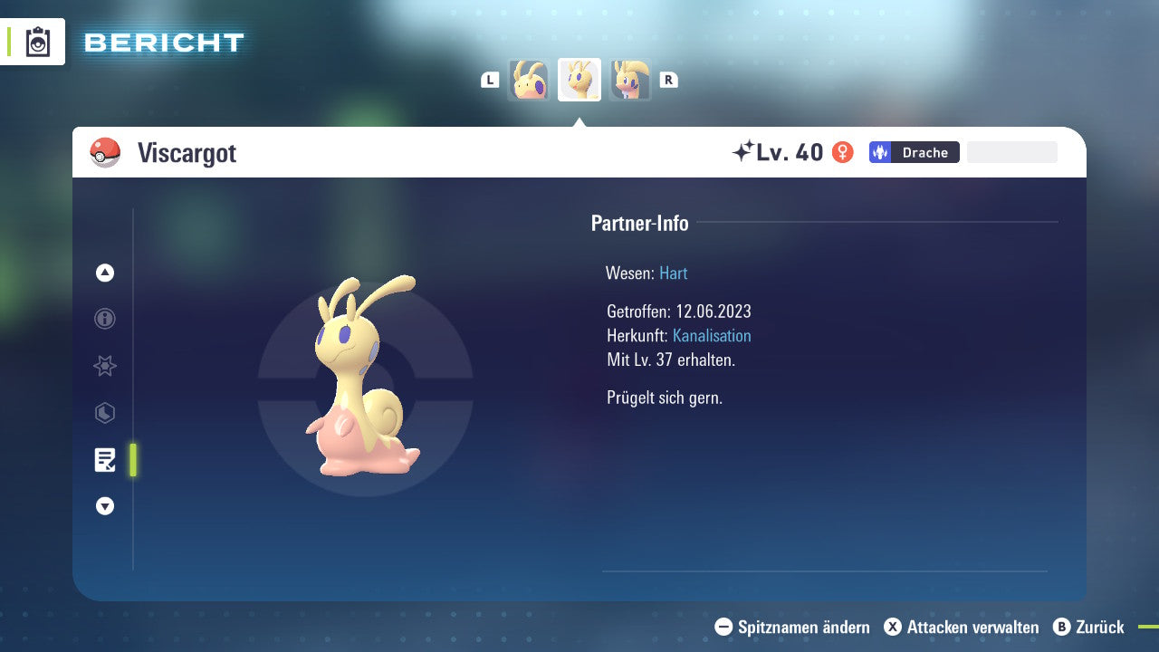Click the minus icon for Spitznamen ändern
Image resolution: width=1159 pixels, height=652 pixels.
point(722,627)
